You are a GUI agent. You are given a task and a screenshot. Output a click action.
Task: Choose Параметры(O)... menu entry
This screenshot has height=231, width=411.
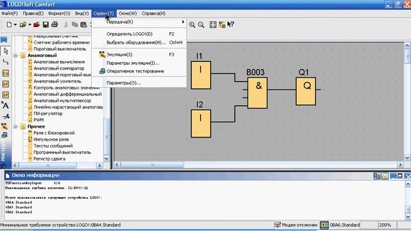(x=139, y=83)
